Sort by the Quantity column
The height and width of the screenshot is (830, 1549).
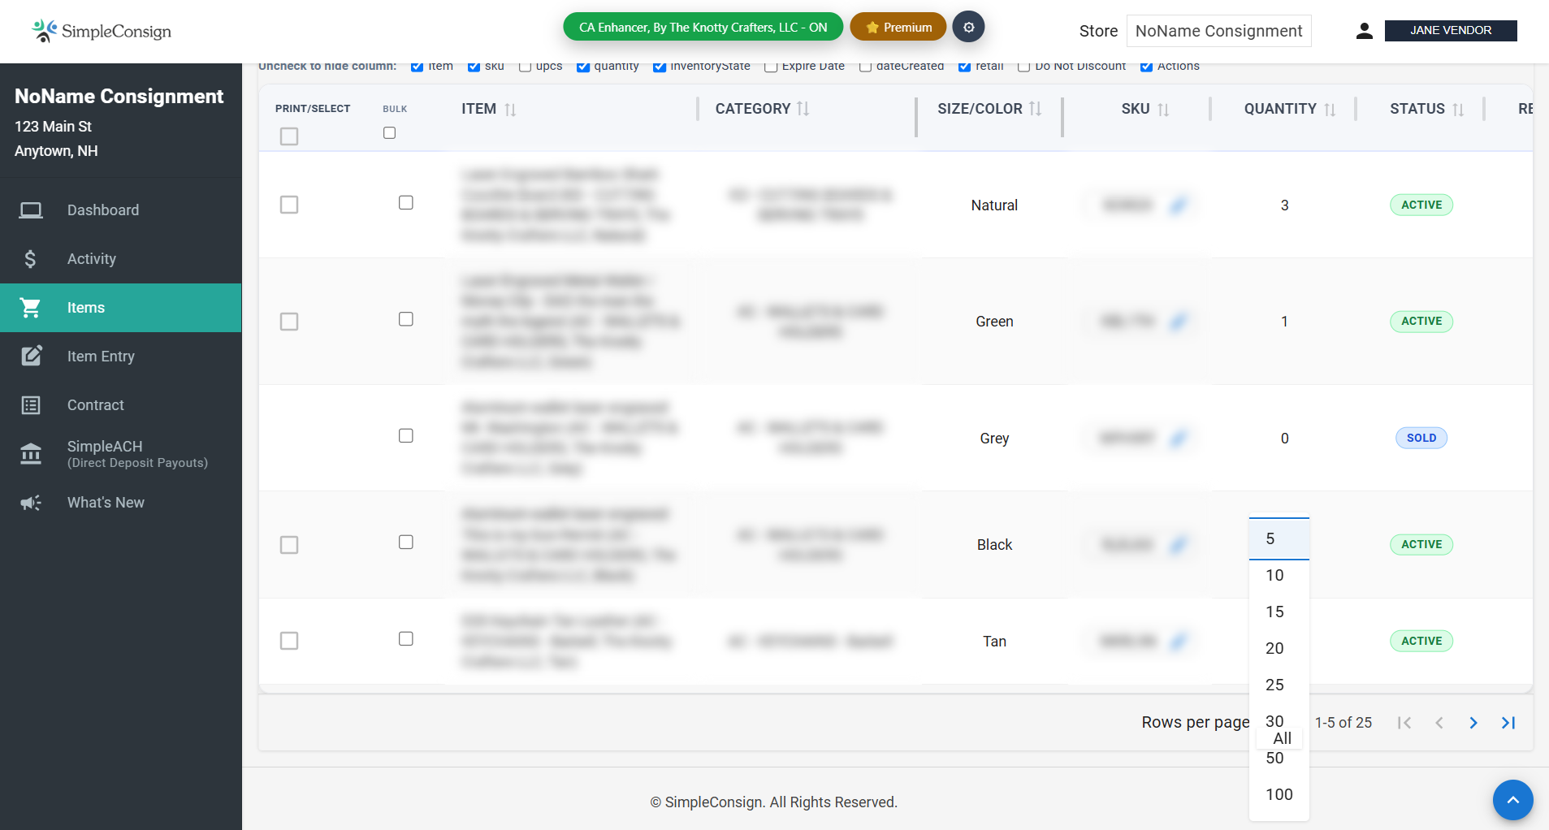pyautogui.click(x=1330, y=110)
